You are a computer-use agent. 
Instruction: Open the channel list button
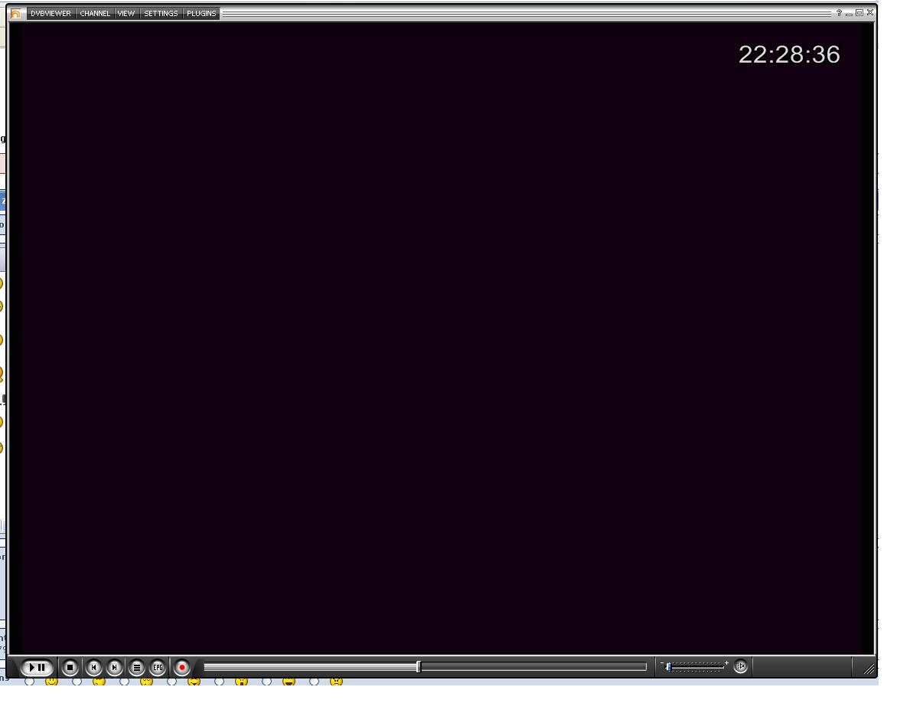click(136, 668)
